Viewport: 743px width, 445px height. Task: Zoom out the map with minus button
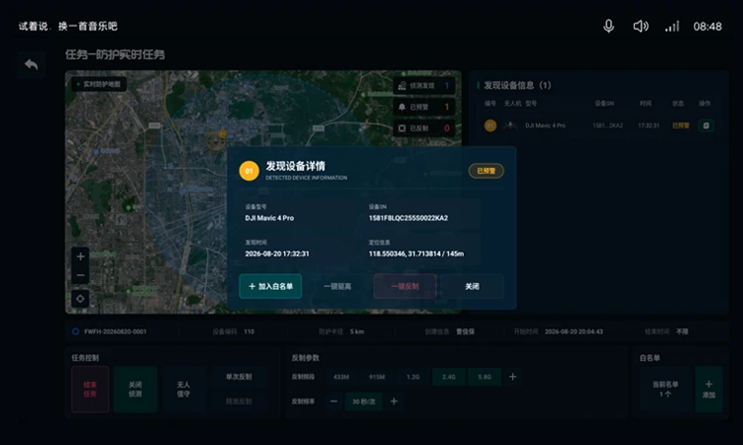80,275
